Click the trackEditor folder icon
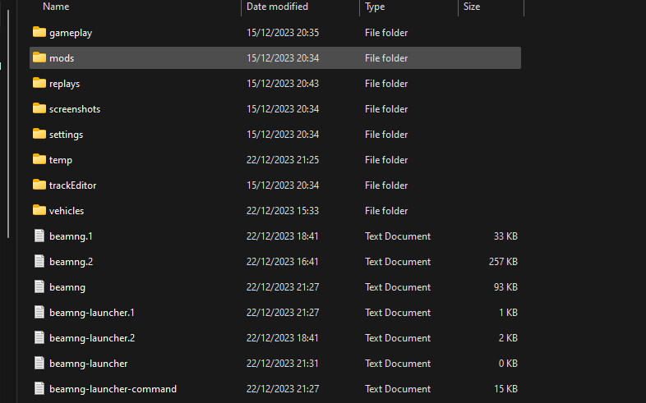The image size is (646, 403). pos(39,185)
